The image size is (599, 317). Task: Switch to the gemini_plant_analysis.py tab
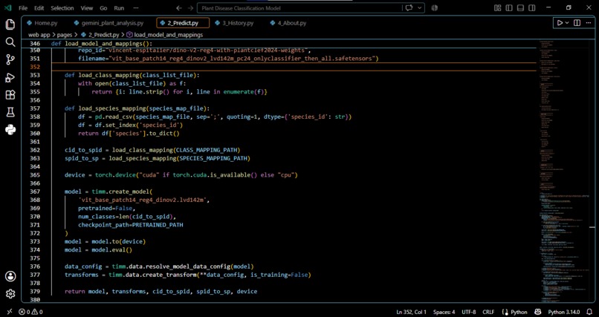pos(109,23)
